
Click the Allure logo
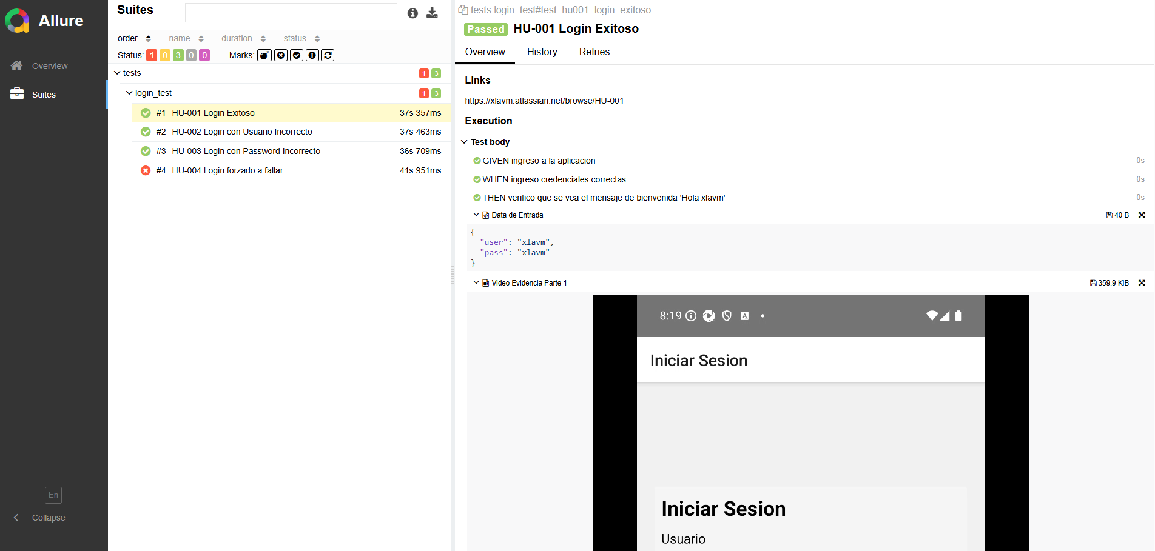(18, 21)
